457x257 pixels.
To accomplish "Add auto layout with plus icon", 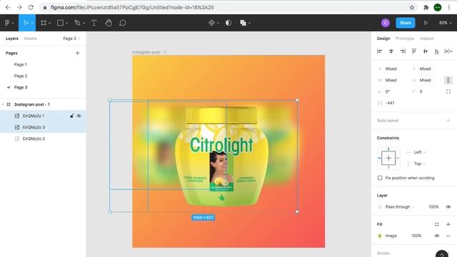I will (x=448, y=121).
